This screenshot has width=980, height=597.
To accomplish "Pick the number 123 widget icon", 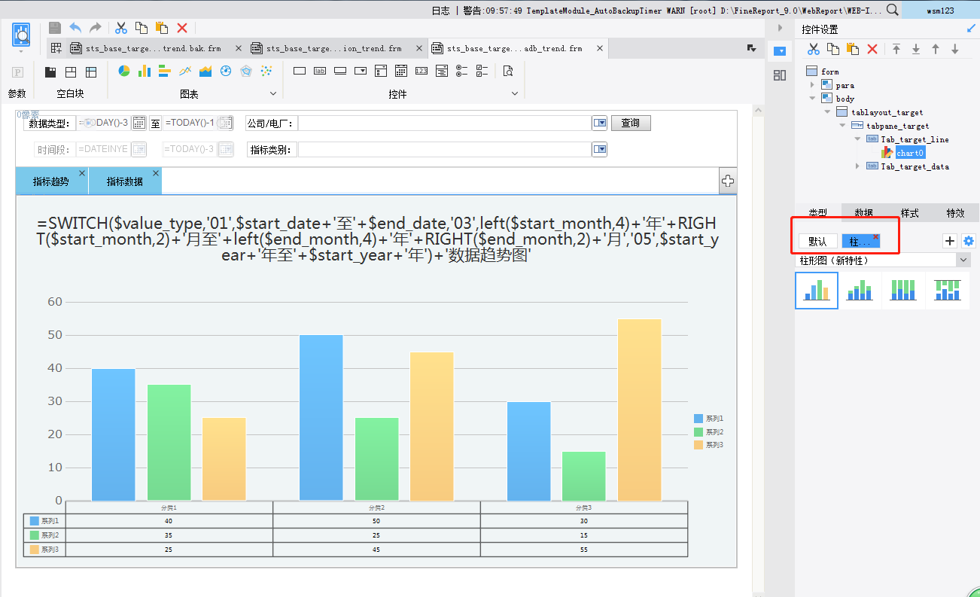I will 422,72.
